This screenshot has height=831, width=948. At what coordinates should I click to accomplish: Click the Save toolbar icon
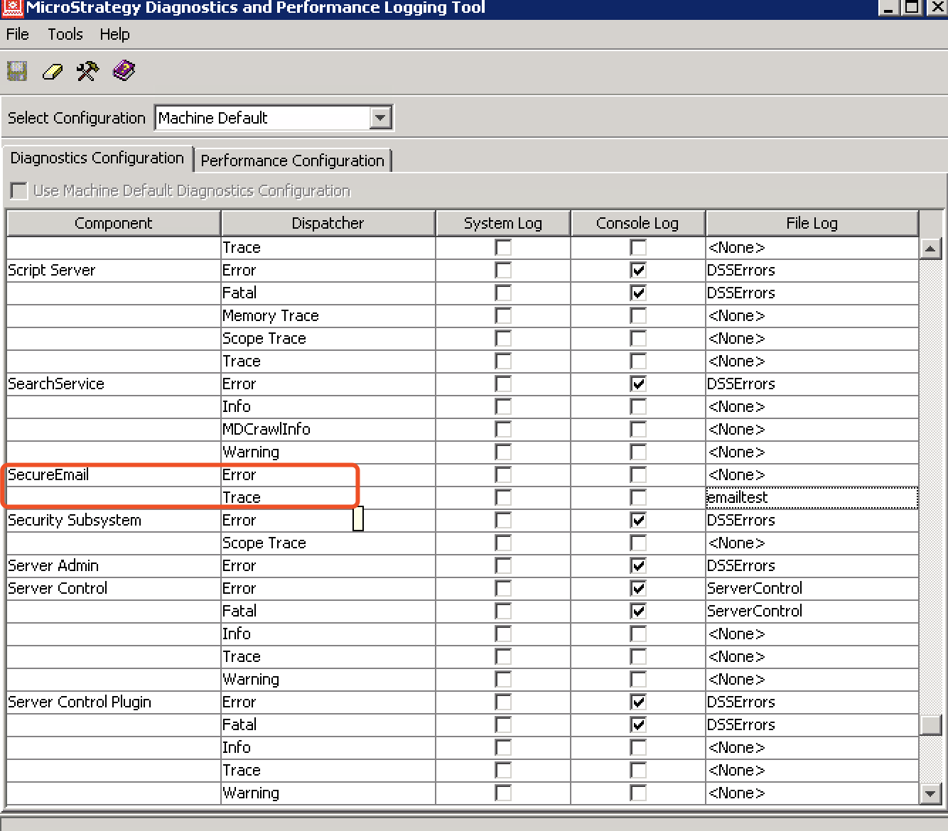(17, 71)
